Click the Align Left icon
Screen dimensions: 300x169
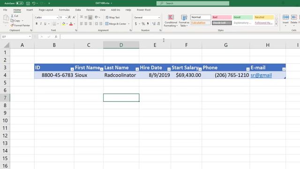pos(82,24)
